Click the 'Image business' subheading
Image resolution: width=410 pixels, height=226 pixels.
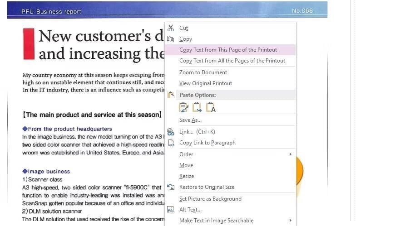46,172
